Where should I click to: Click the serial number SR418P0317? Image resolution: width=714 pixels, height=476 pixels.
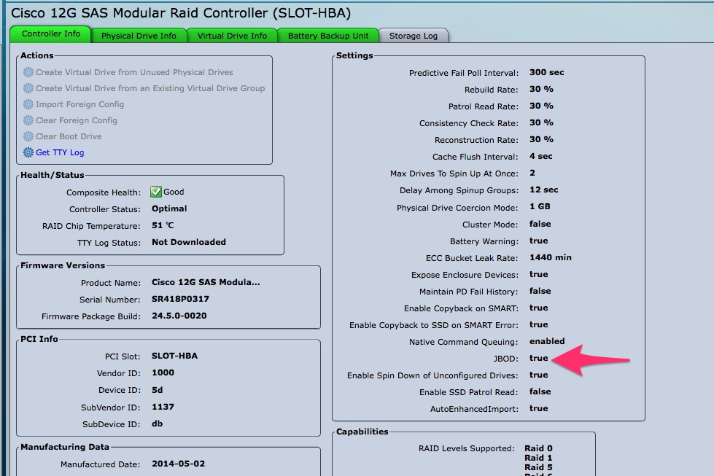pyautogui.click(x=180, y=299)
